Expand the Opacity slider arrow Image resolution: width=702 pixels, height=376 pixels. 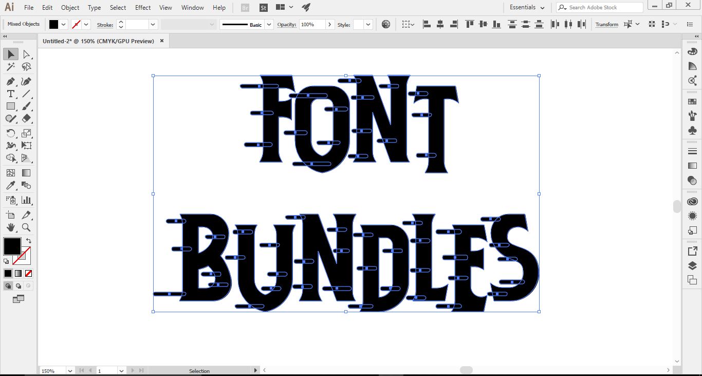(x=330, y=24)
